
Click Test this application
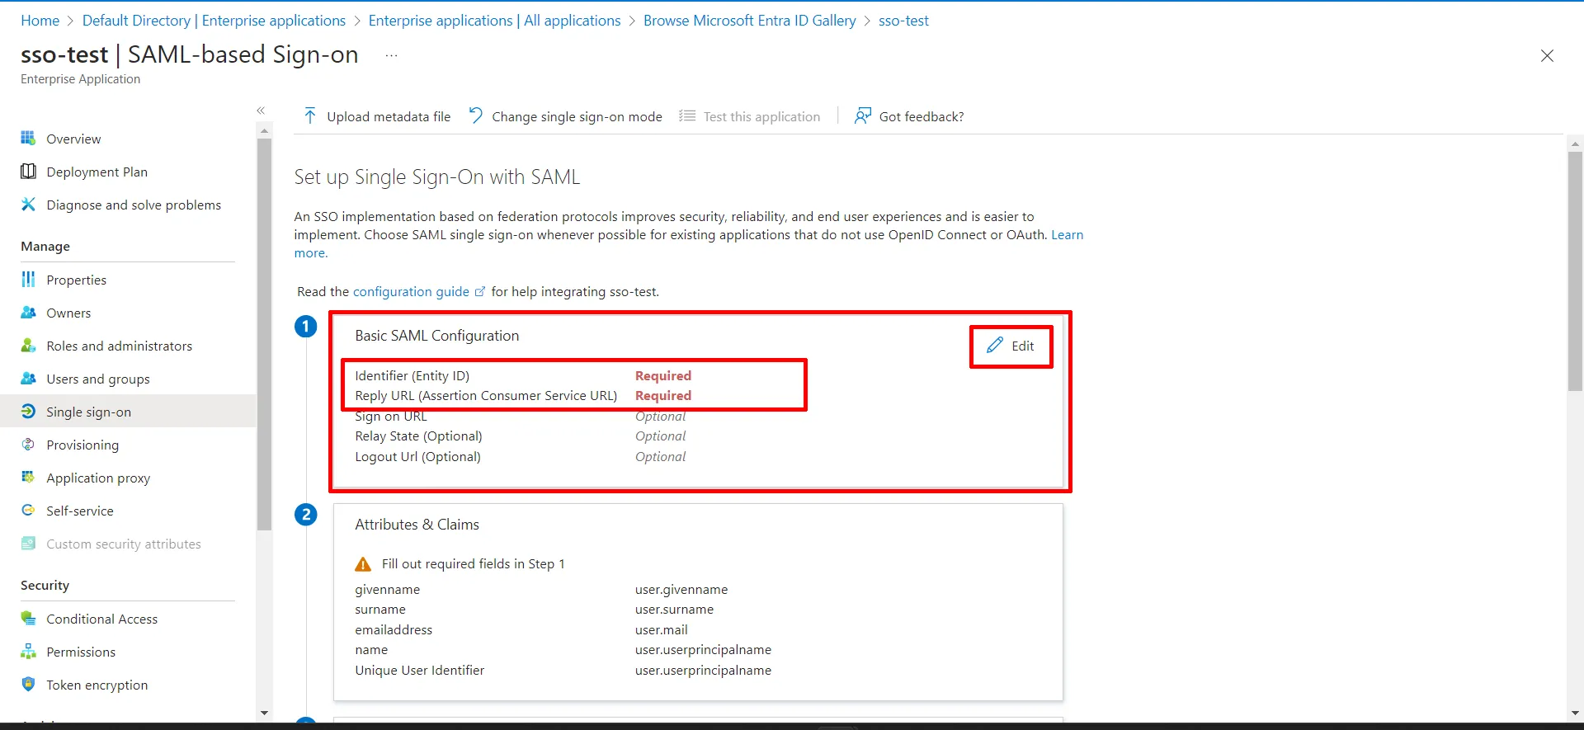(x=750, y=116)
